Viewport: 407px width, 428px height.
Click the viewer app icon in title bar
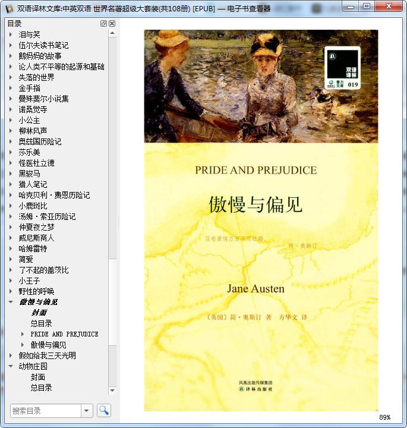[10, 9]
